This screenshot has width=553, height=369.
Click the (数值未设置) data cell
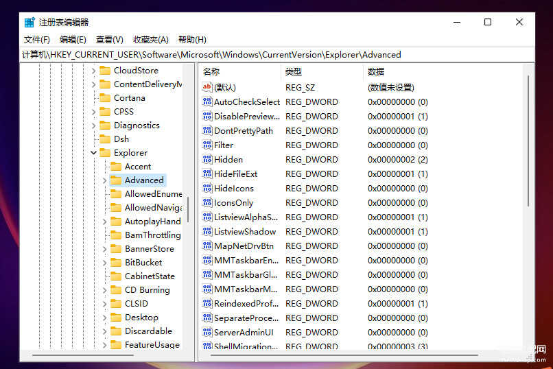tap(391, 87)
